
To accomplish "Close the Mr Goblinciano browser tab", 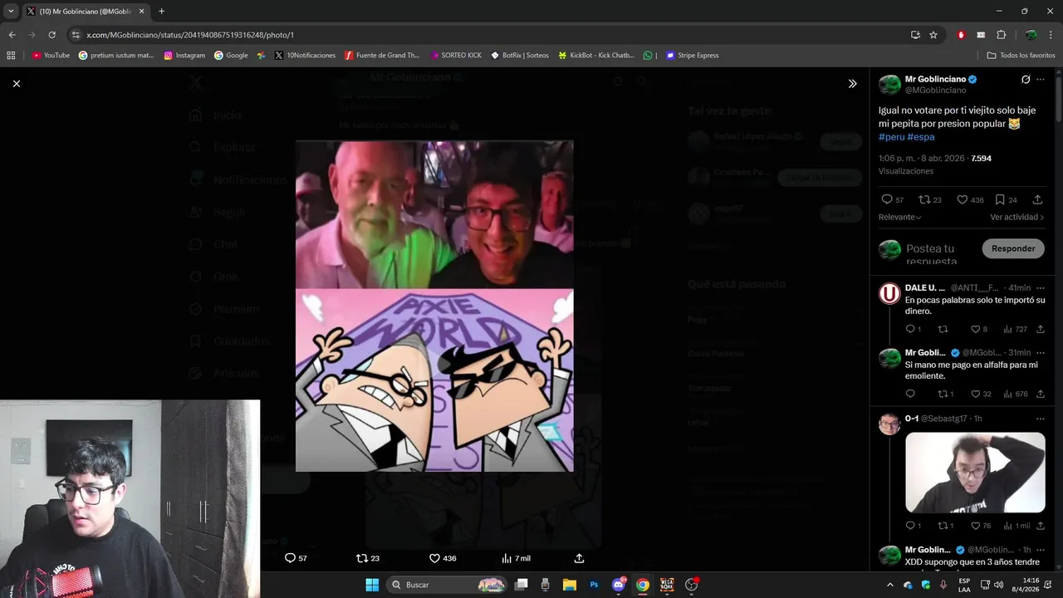I will pyautogui.click(x=142, y=12).
